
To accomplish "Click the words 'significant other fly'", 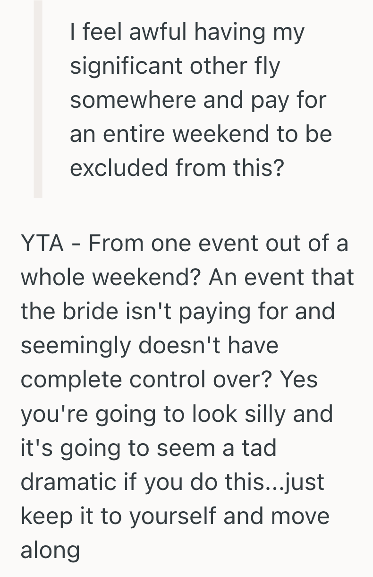I will pyautogui.click(x=175, y=66).
